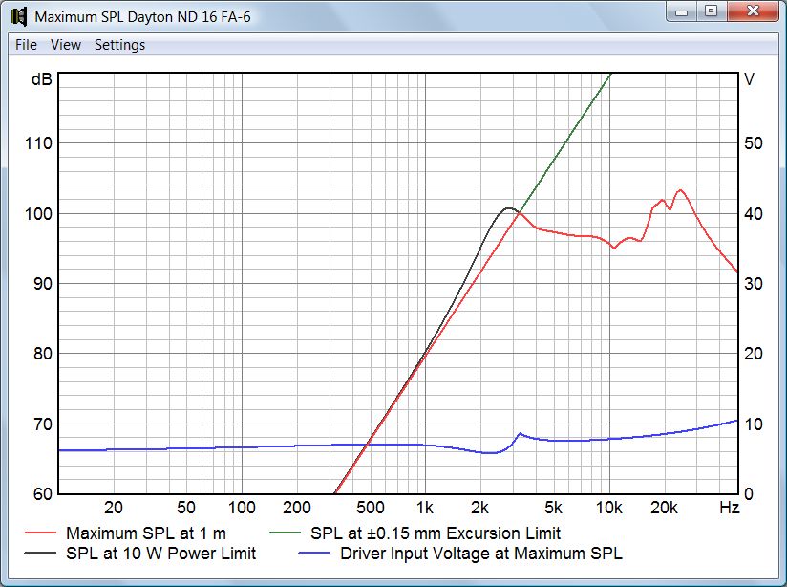Click the 'SPL at 10 W Power Limit' legend label

(161, 554)
